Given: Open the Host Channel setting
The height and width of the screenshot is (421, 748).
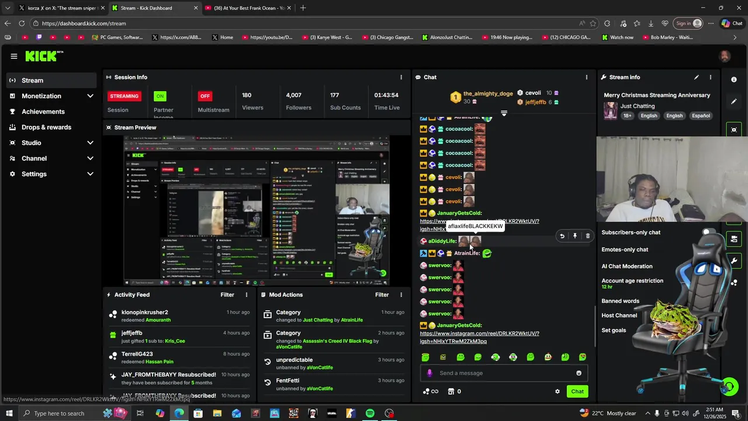Looking at the screenshot, I should click(619, 316).
